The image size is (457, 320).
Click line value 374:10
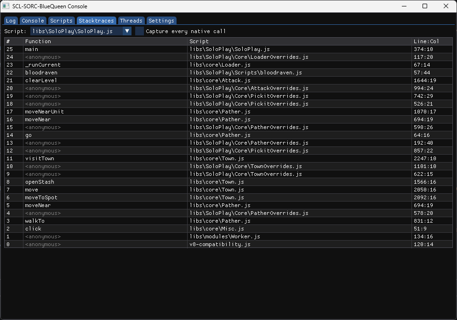(423, 49)
